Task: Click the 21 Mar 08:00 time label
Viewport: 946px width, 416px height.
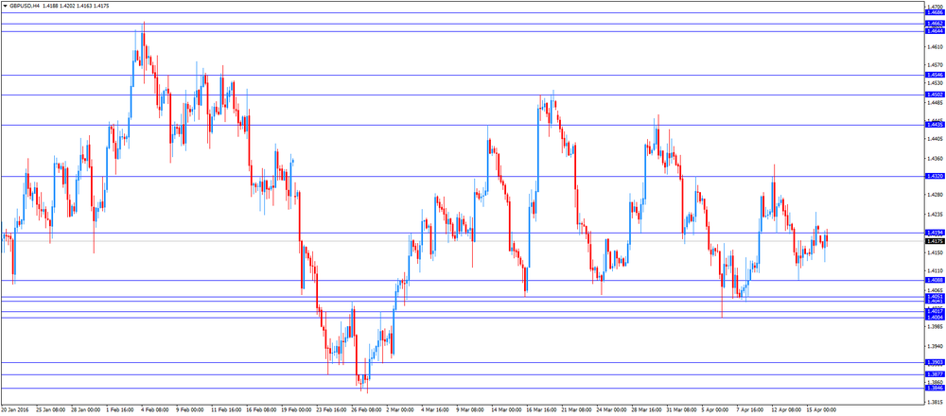Action: (577, 408)
